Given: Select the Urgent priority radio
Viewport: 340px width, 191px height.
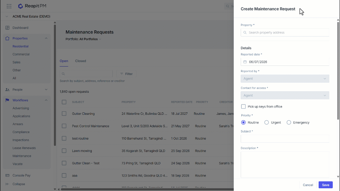Looking at the screenshot, I should (267, 122).
